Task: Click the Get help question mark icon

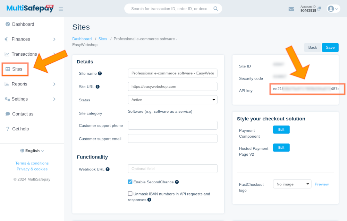Action: point(8,129)
